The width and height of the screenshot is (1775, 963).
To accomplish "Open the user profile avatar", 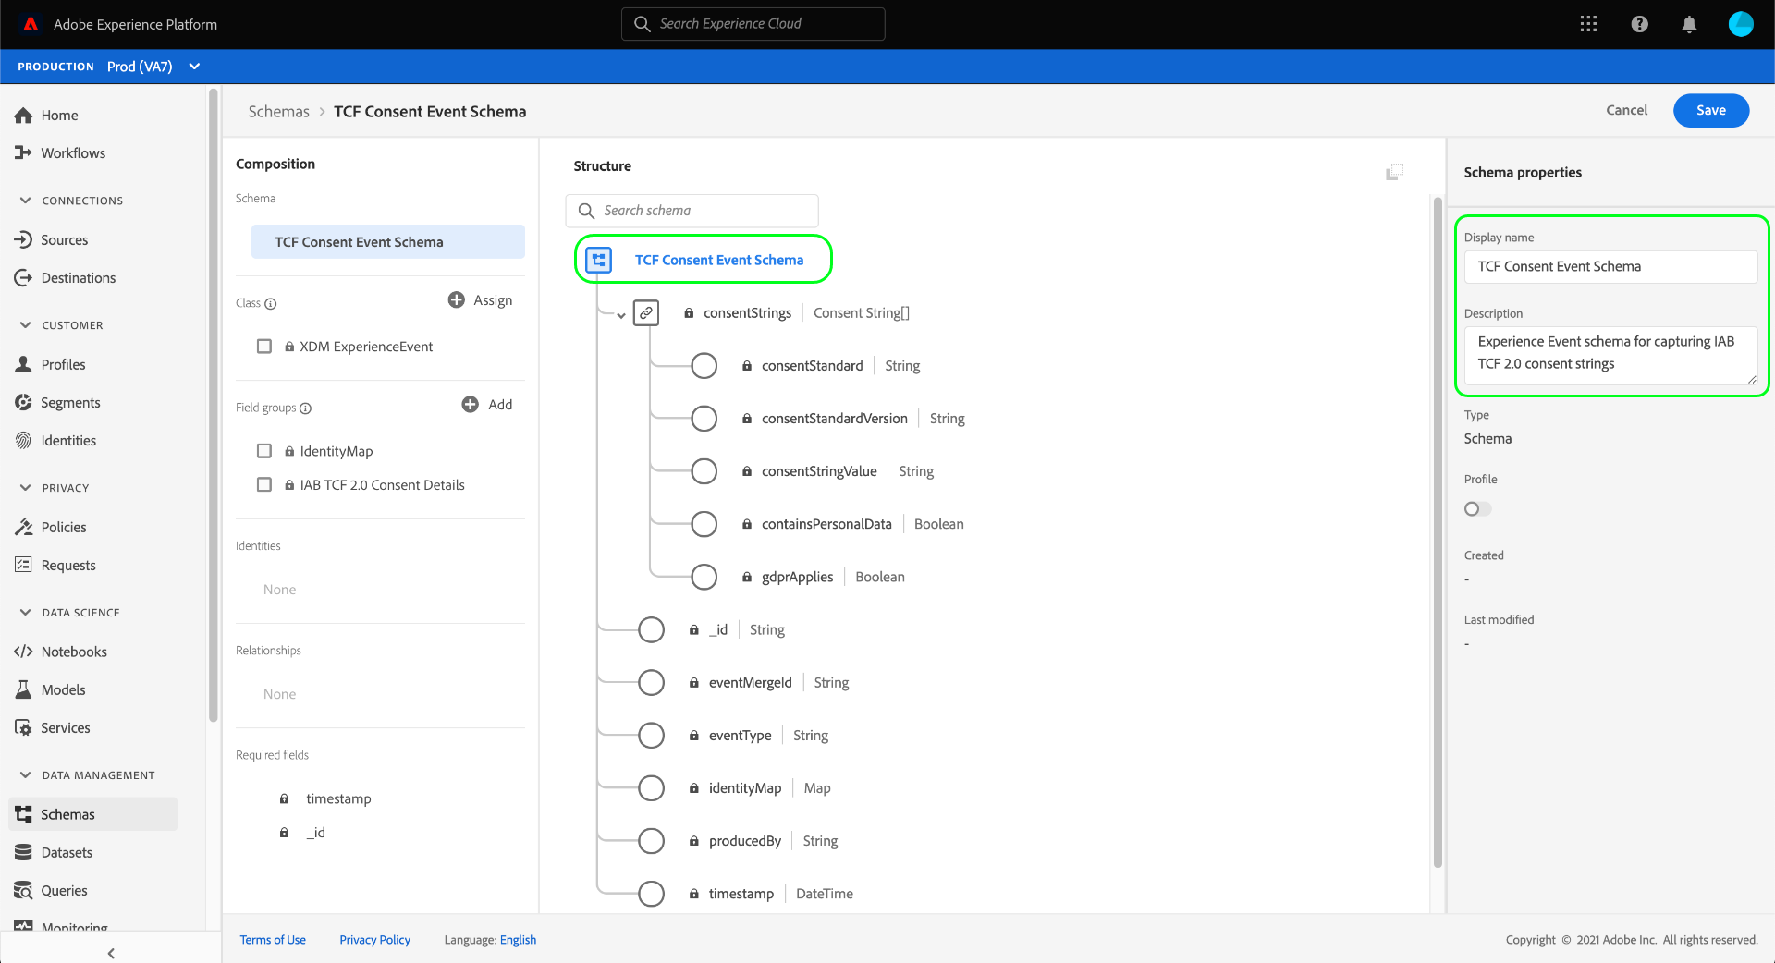I will [x=1741, y=24].
